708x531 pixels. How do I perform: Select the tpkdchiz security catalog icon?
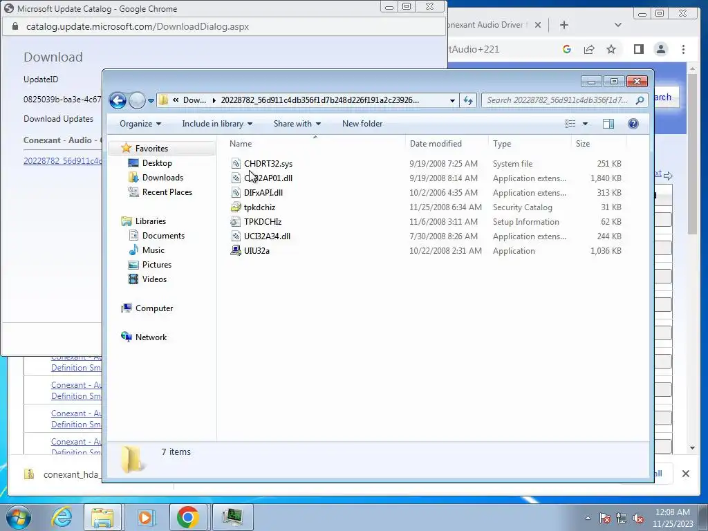click(x=236, y=207)
